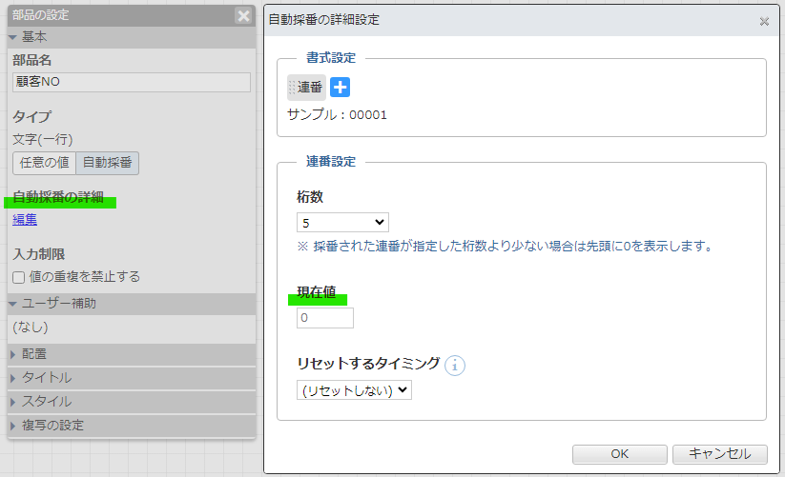785x477 pixels.
Task: Close the 自動採番の詳細設定 dialog with X
Action: click(x=764, y=21)
